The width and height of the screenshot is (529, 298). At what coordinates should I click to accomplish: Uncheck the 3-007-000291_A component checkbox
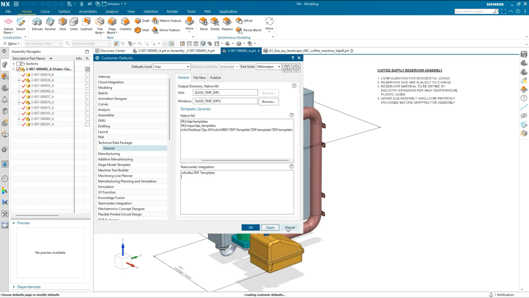click(x=24, y=124)
